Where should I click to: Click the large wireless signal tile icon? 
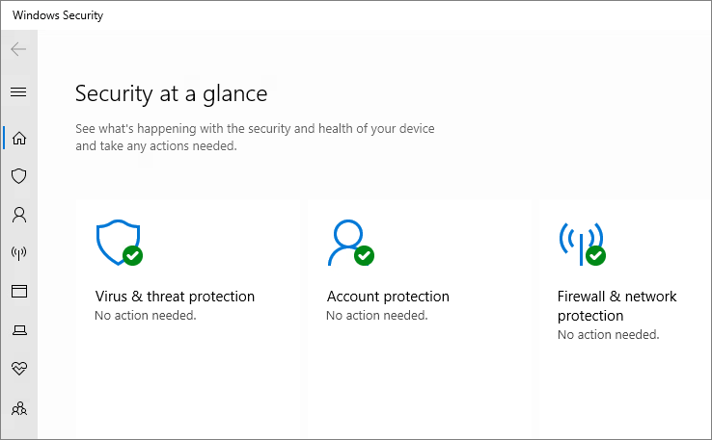(x=580, y=243)
